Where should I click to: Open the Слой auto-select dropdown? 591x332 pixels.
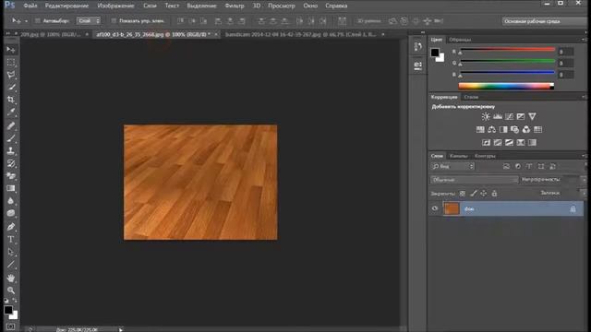(x=89, y=20)
